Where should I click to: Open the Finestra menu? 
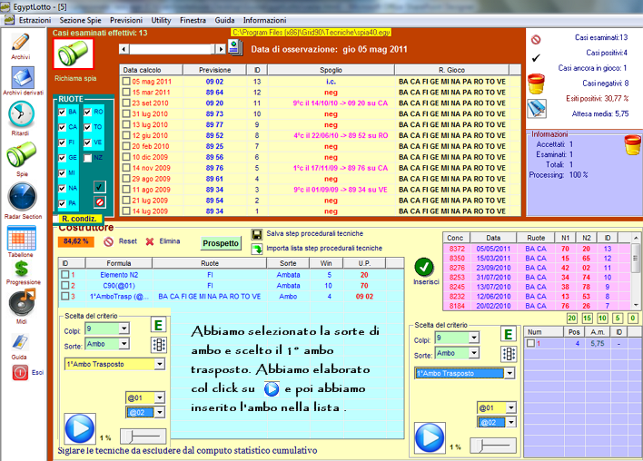(x=193, y=20)
